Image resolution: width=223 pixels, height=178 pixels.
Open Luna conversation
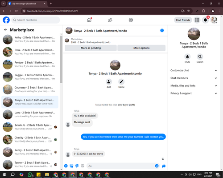30,114
